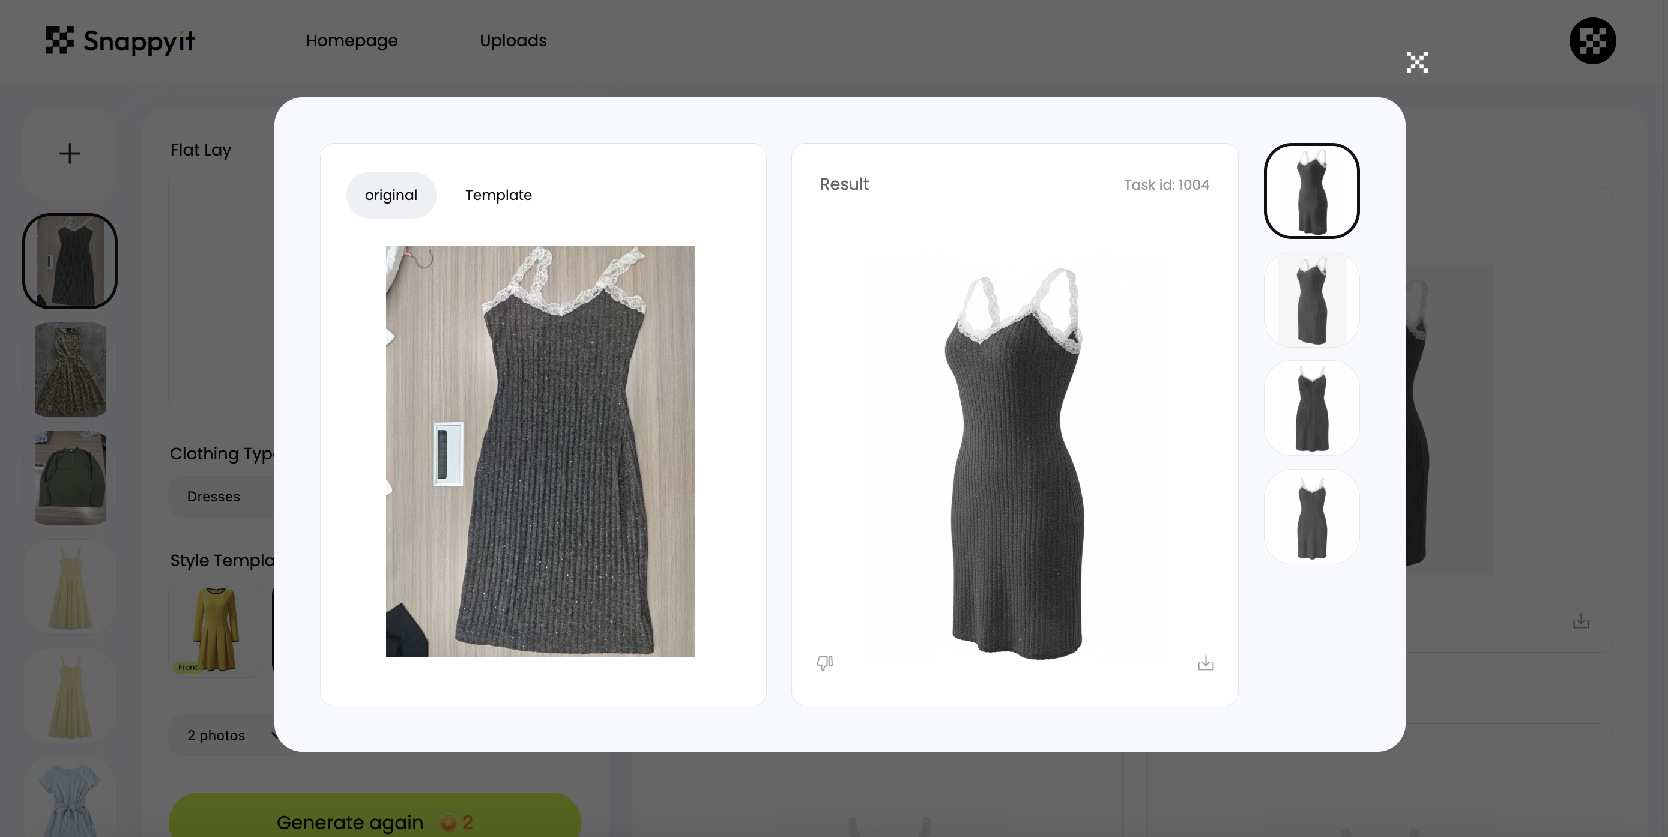Screen dimensions: 1668x837
Task: Select the original view toggle
Action: (391, 195)
